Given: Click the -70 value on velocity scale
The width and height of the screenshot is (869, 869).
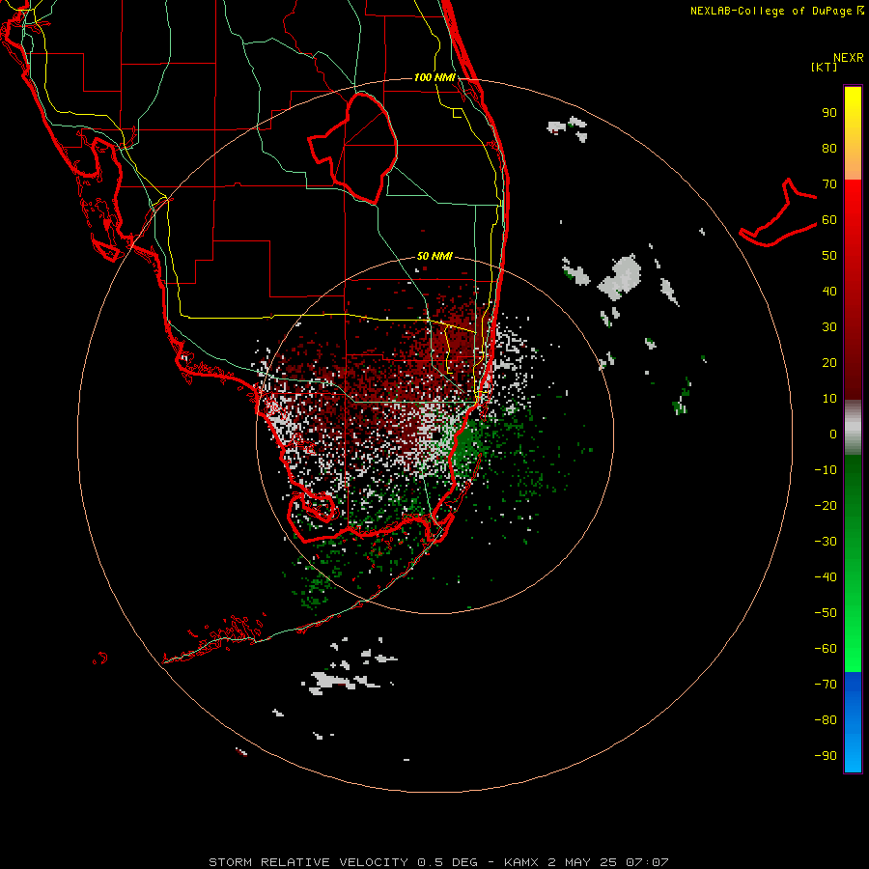Looking at the screenshot, I should (x=826, y=684).
